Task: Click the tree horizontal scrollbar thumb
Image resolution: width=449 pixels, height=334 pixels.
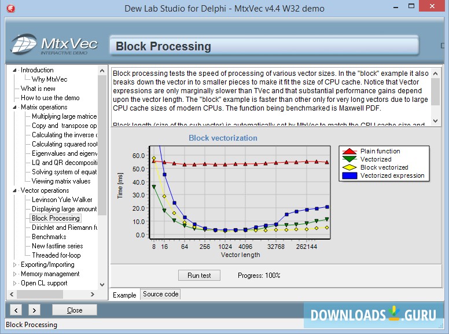Action: click(40, 294)
